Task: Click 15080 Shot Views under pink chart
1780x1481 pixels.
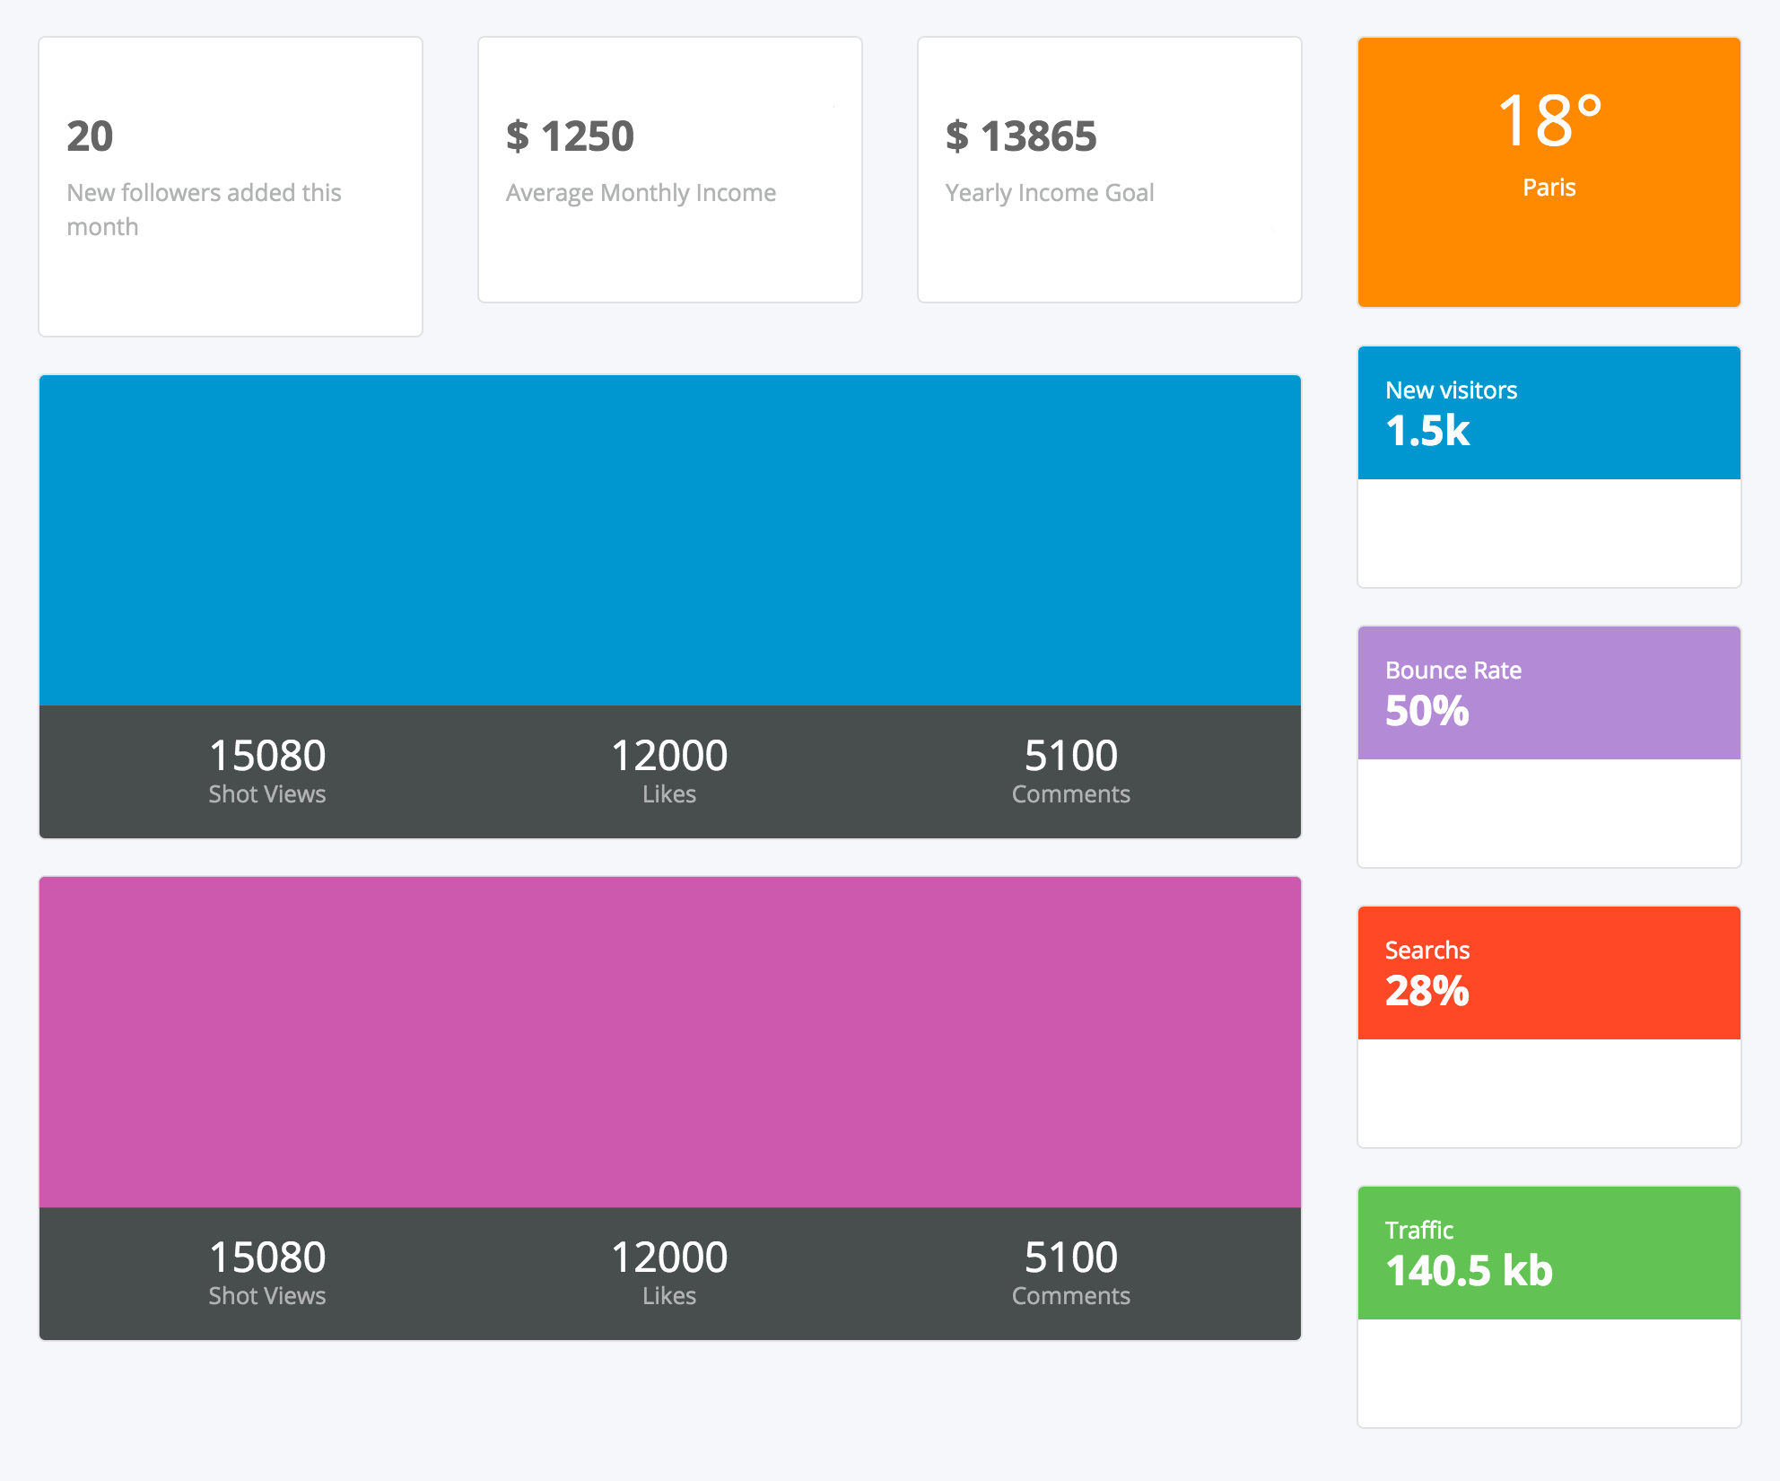Action: 267,1272
